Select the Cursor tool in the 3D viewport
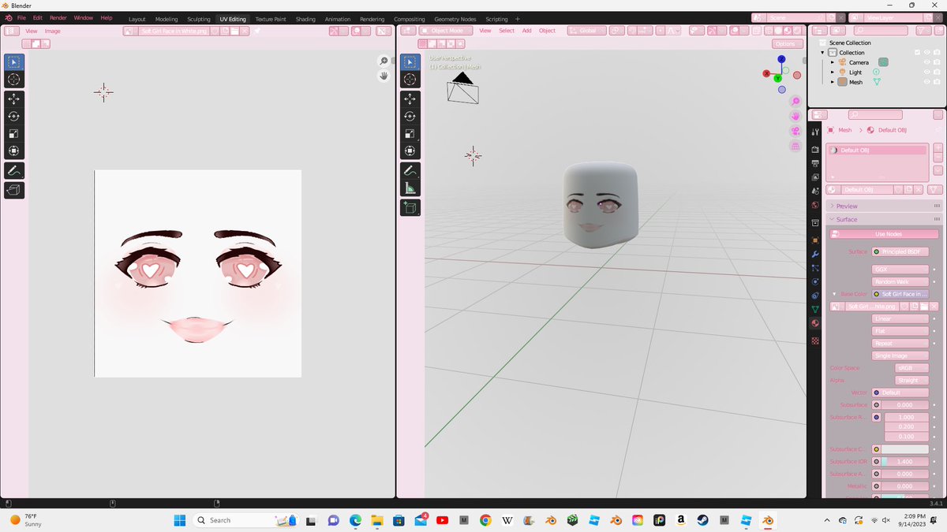Viewport: 947px width, 532px height. click(x=410, y=79)
